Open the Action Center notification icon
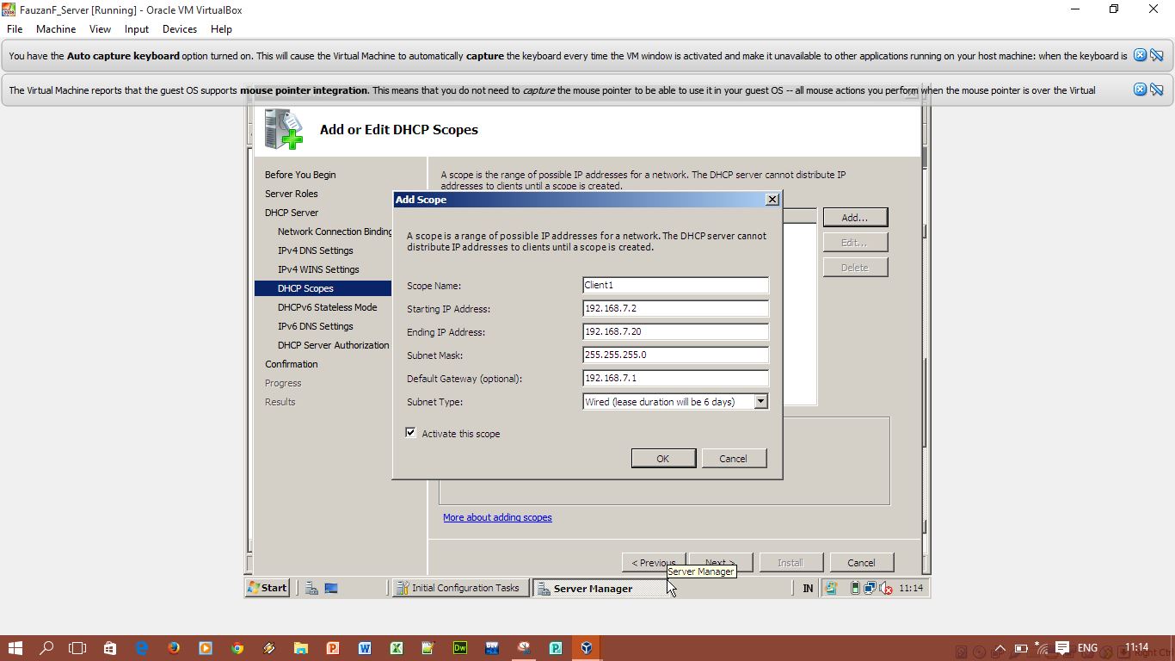 click(1062, 647)
